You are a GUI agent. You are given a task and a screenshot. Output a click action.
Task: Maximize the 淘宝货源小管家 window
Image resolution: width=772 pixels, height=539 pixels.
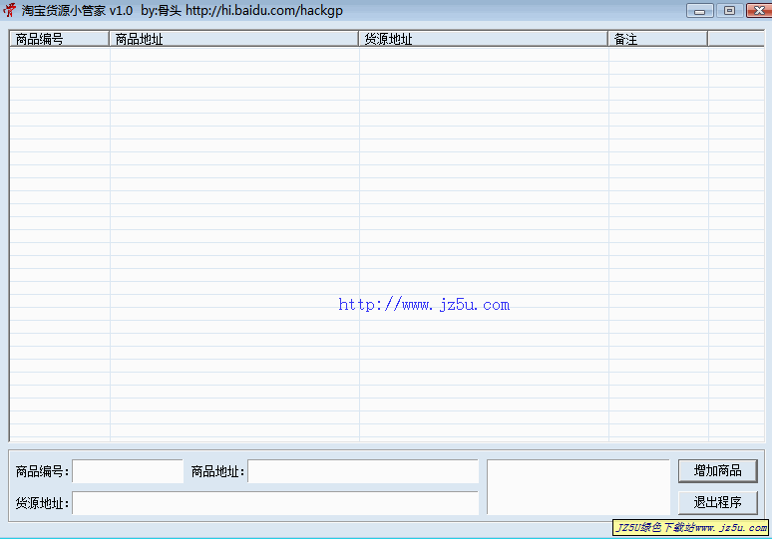coord(730,10)
